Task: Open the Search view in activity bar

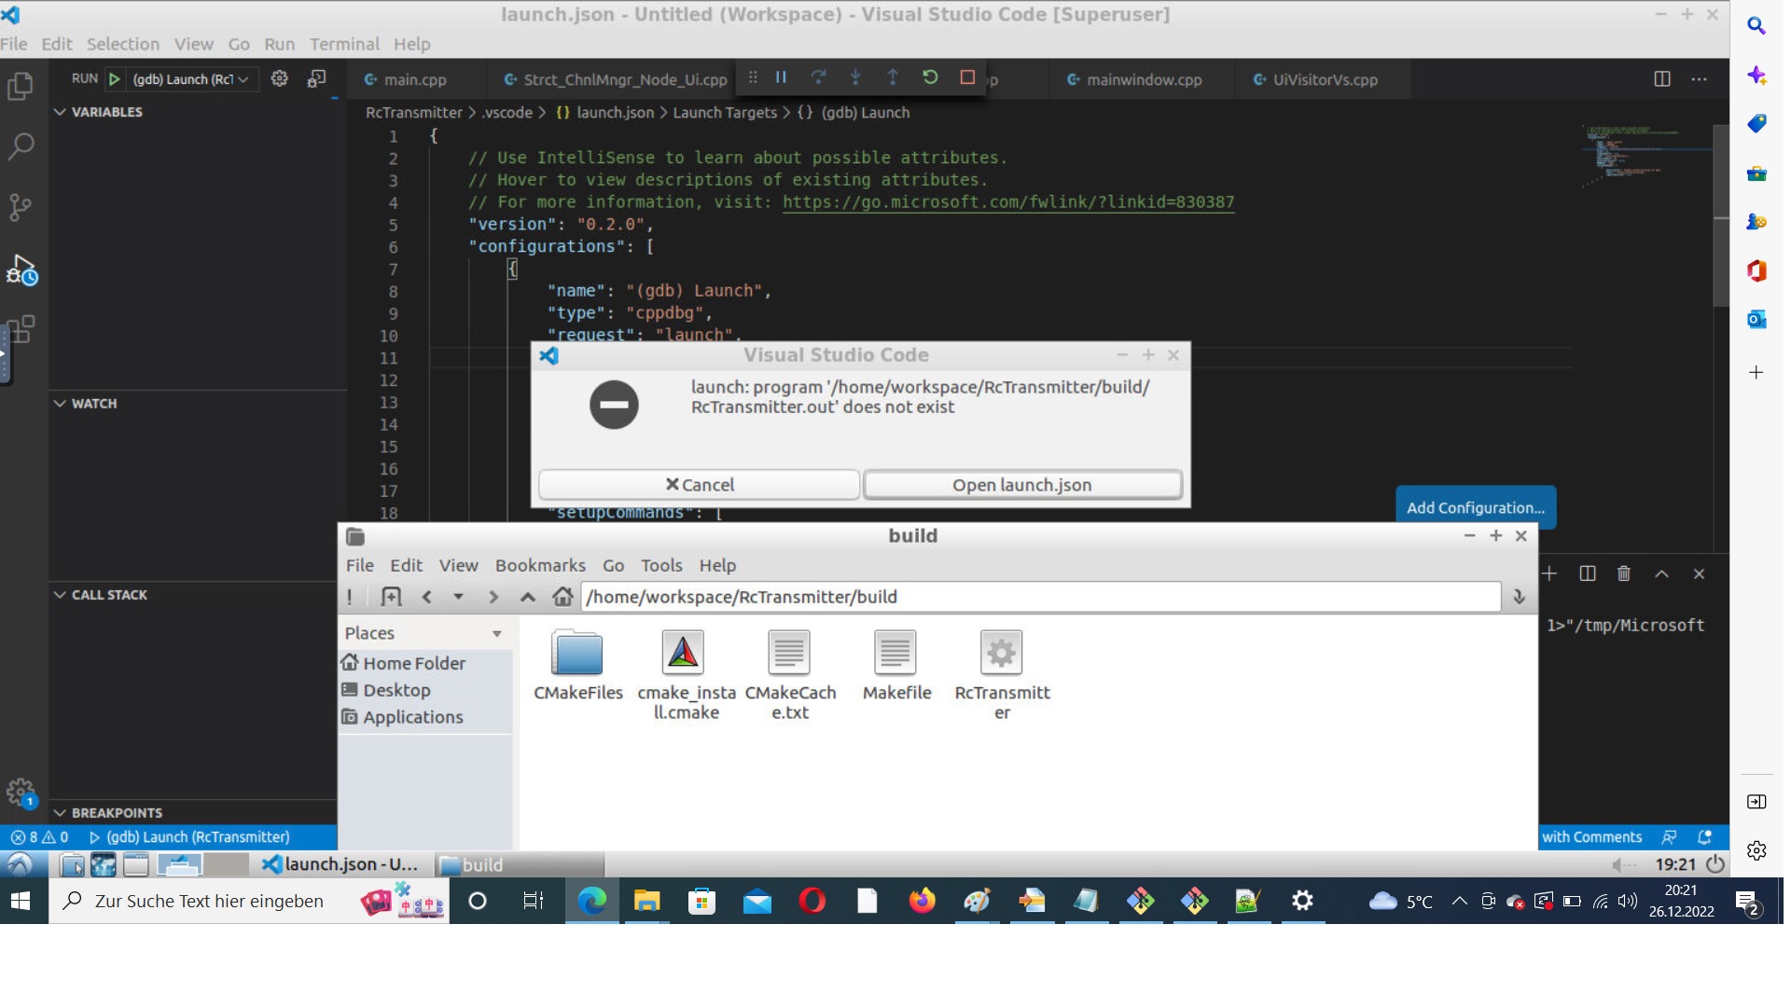Action: click(x=21, y=146)
